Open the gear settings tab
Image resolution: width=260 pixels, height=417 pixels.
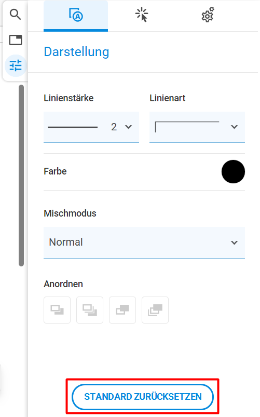(x=208, y=15)
